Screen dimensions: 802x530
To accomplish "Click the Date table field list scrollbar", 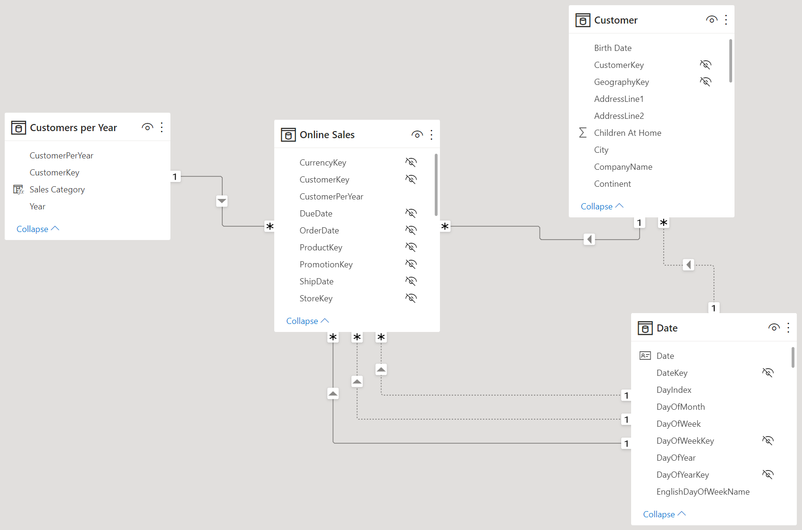I will [x=793, y=357].
